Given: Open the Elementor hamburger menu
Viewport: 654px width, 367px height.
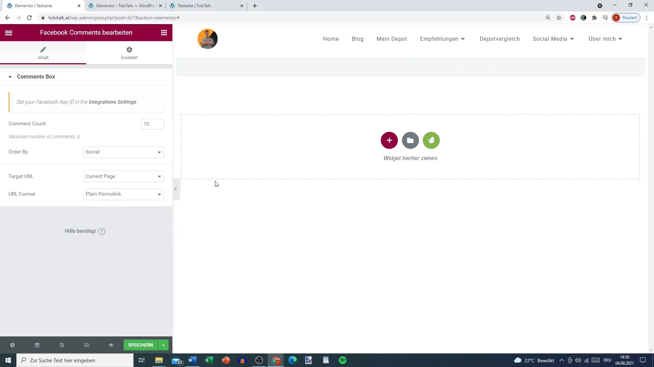Looking at the screenshot, I should pyautogui.click(x=9, y=33).
